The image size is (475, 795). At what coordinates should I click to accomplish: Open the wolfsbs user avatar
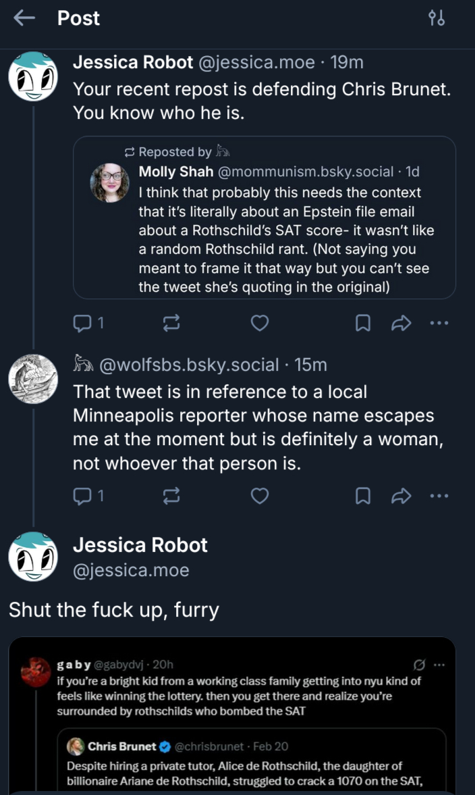[32, 378]
